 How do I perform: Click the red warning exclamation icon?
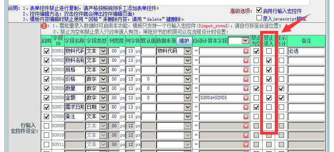(x=44, y=26)
